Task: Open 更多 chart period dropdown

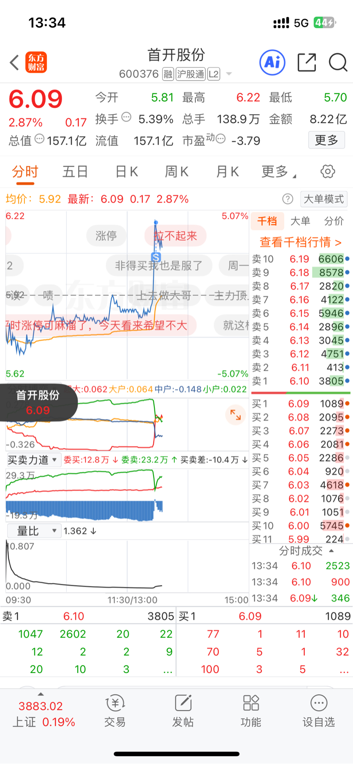Action: pyautogui.click(x=279, y=172)
